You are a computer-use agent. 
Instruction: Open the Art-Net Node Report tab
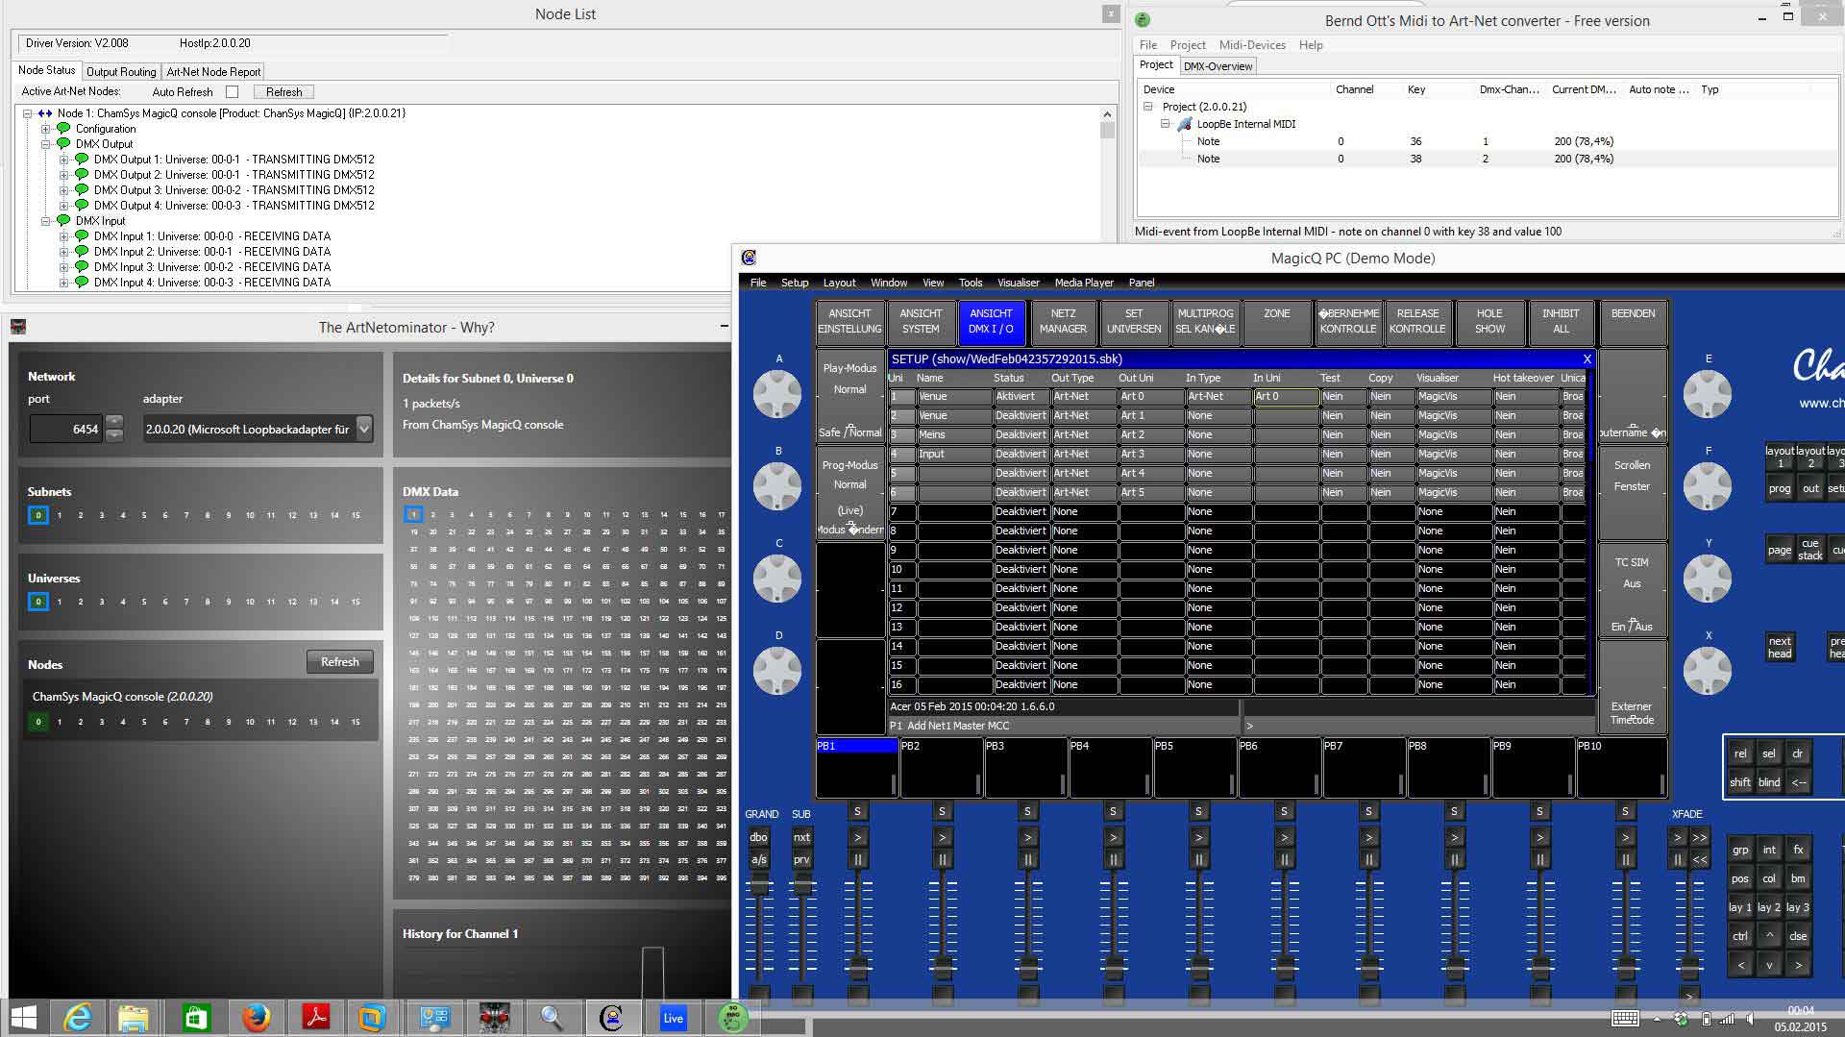point(213,72)
